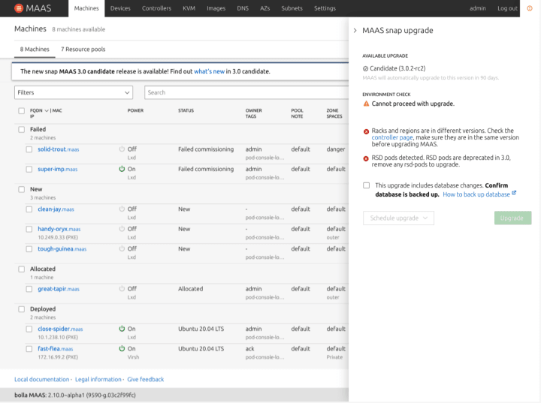Click the MAAS logo icon
The height and width of the screenshot is (403, 541).
click(x=19, y=8)
